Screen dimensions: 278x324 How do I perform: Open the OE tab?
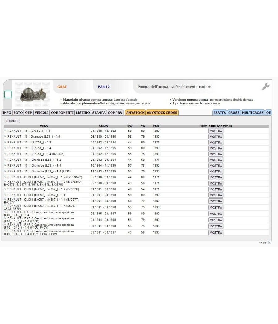[x=268, y=113]
